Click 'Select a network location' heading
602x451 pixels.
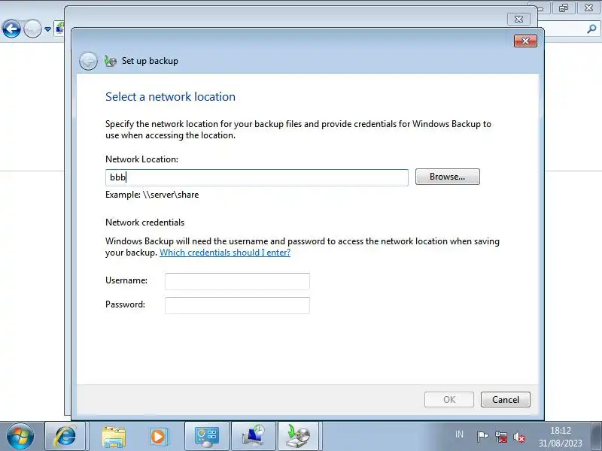coord(171,97)
